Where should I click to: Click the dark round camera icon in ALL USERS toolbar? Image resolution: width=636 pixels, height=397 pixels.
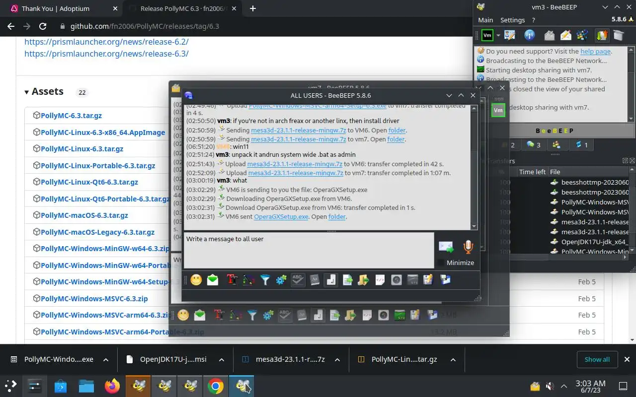click(396, 280)
